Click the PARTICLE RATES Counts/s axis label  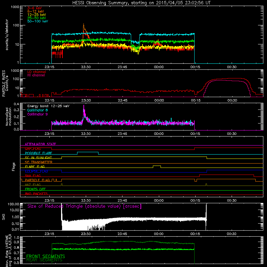click(x=5, y=83)
